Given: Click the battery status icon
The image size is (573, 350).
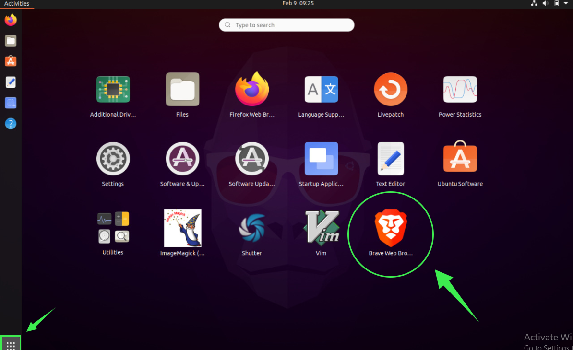Looking at the screenshot, I should point(556,3).
